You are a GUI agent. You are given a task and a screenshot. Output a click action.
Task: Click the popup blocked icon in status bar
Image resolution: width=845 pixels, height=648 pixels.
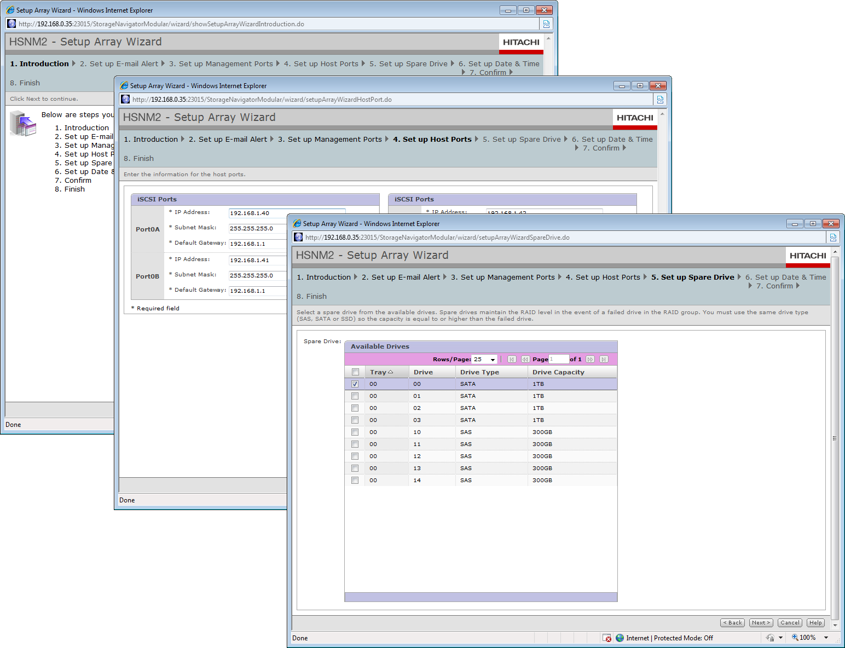pyautogui.click(x=607, y=638)
